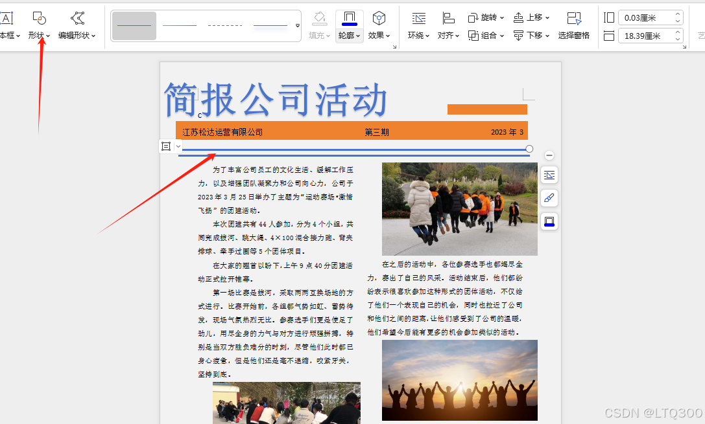Image resolution: width=705 pixels, height=424 pixels.
Task: Click the floating minus collapse button
Action: [x=549, y=155]
